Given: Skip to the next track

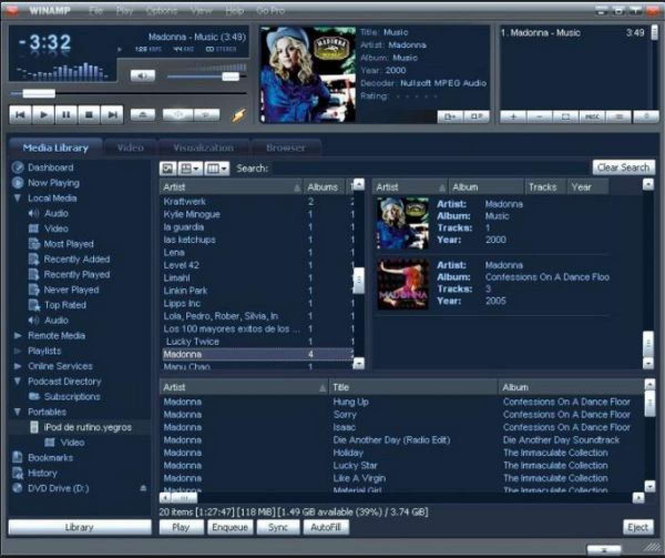Looking at the screenshot, I should tap(112, 115).
